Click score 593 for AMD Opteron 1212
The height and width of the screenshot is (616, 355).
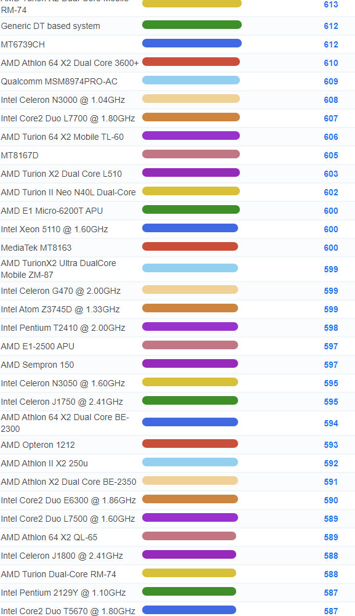331,445
